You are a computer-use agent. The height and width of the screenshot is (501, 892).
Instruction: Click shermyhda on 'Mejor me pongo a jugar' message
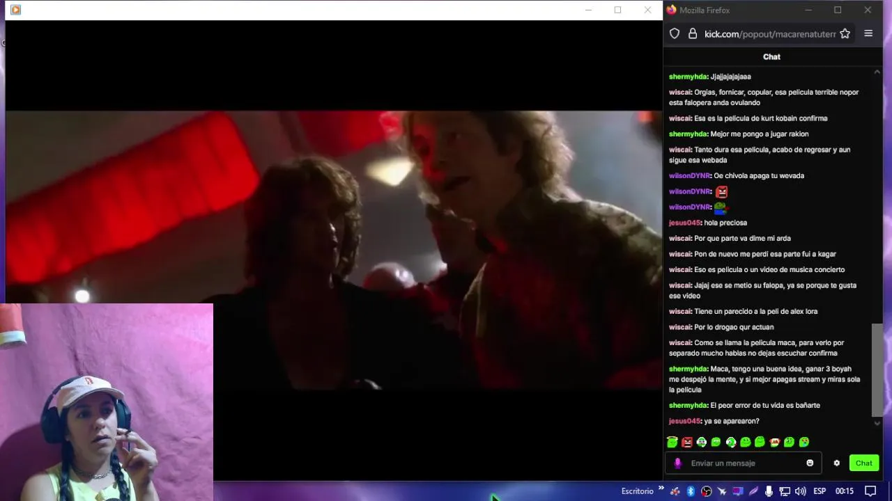click(x=688, y=134)
